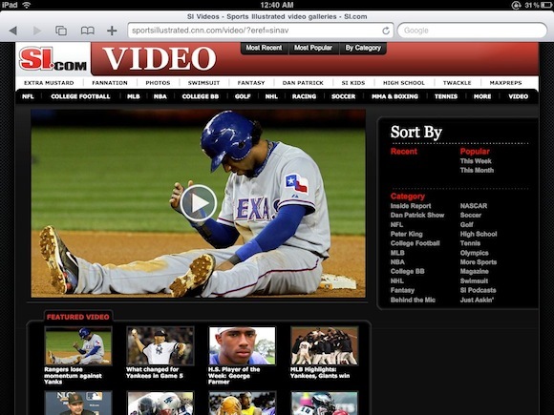
Task: Select MMA & Boxing in the sports bar
Action: point(394,96)
